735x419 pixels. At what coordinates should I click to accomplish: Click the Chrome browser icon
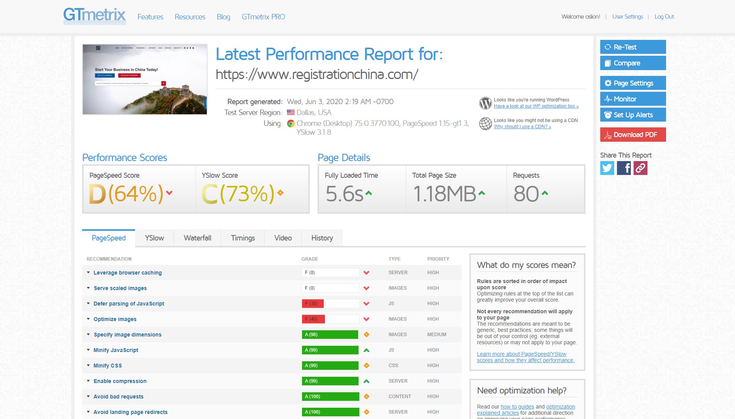pos(290,124)
